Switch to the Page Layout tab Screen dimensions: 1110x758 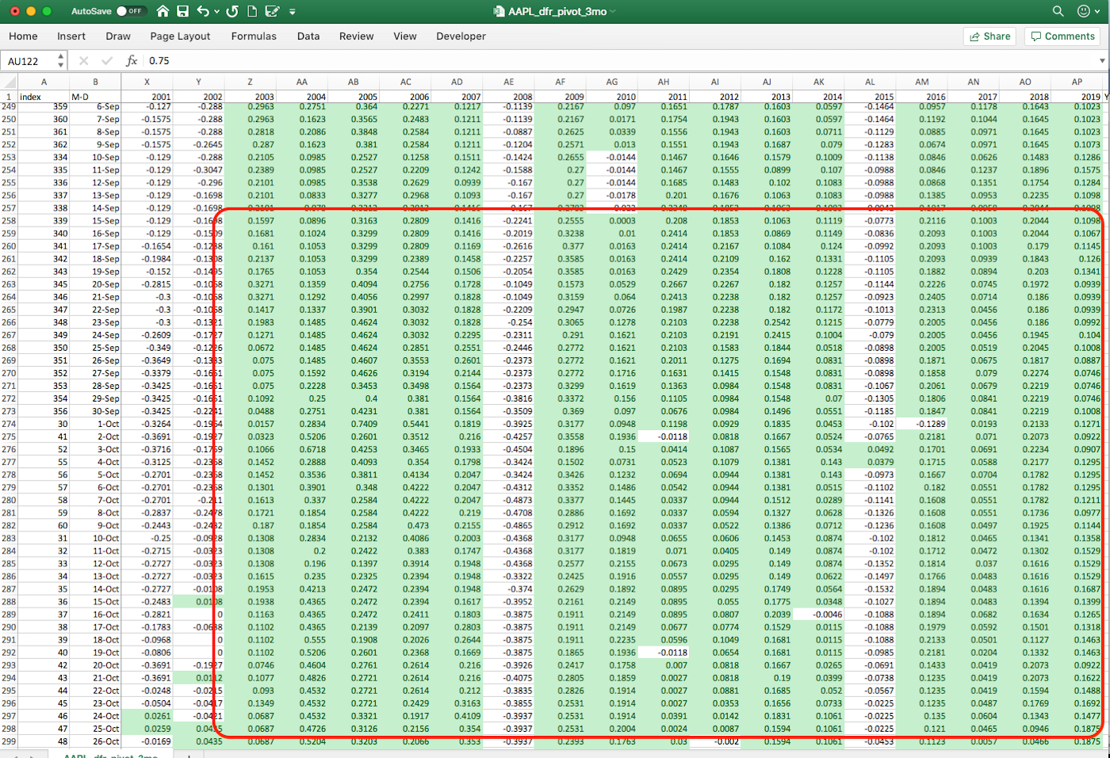click(x=180, y=36)
